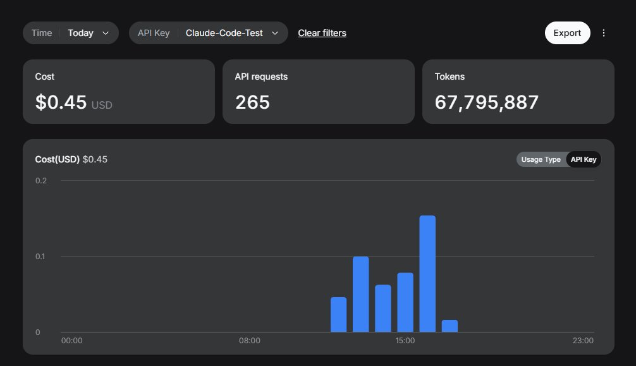Click the first blue bar in the chart
Screen dimensions: 636x366
339,315
